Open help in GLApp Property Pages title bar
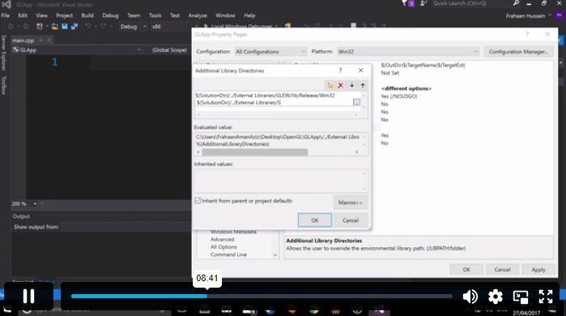Screen dimensions: 566x316 pos(527,34)
